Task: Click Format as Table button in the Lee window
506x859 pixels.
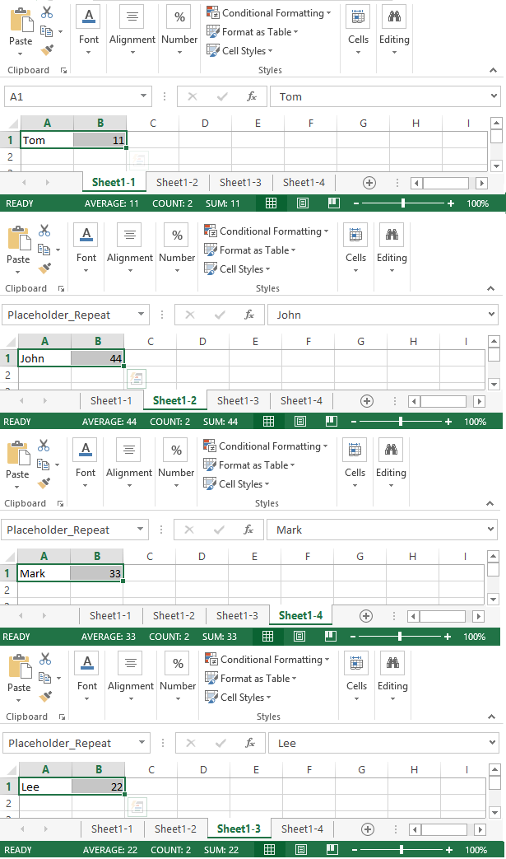Action: point(251,678)
